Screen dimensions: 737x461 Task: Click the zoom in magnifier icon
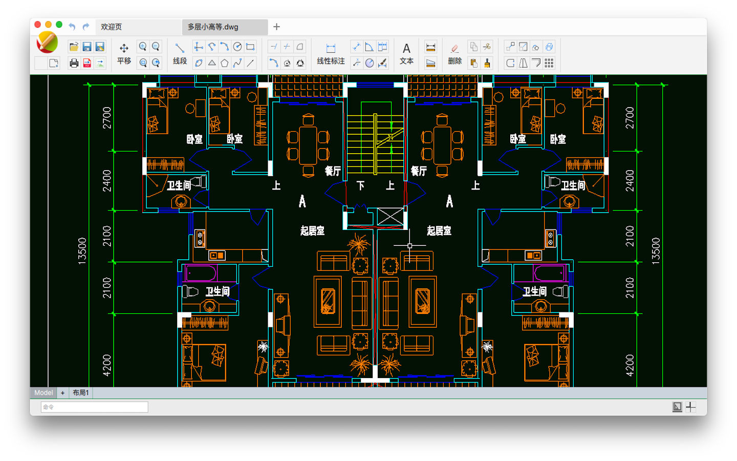click(x=143, y=47)
